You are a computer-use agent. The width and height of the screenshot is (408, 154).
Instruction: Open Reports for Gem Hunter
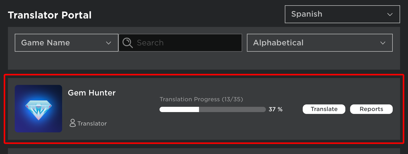click(371, 109)
